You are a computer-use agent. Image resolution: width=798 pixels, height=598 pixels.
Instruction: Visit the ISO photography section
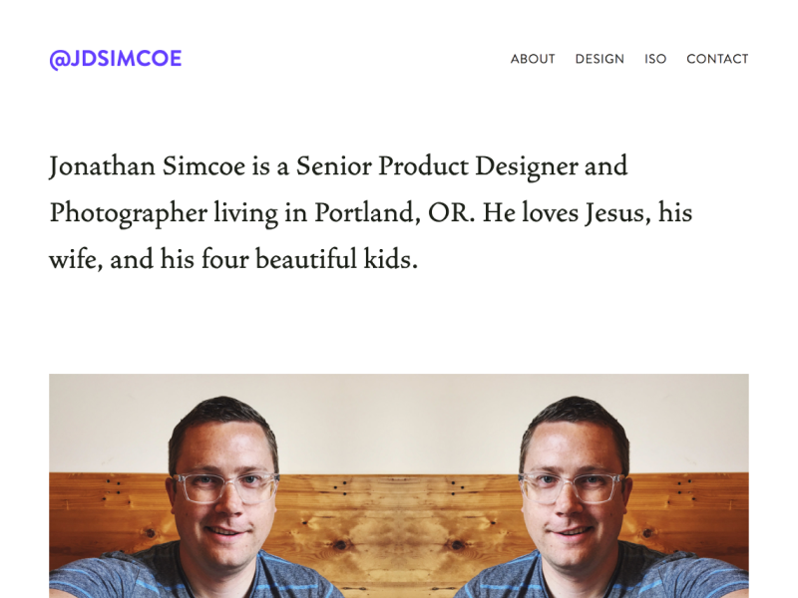(655, 59)
